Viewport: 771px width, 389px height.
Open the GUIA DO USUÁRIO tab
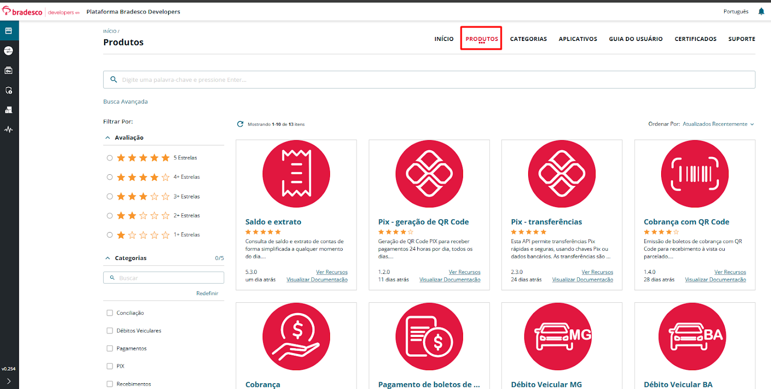click(x=636, y=39)
